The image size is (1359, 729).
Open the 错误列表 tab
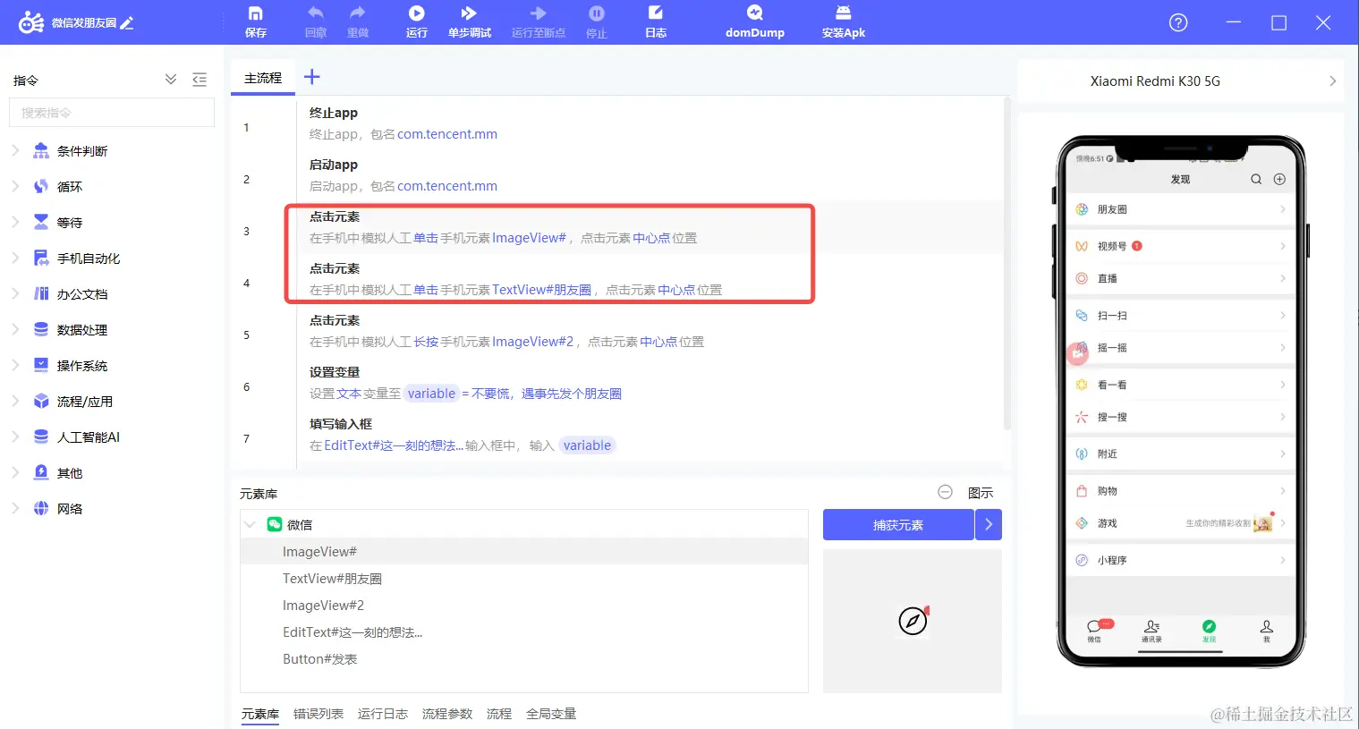pyautogui.click(x=319, y=714)
